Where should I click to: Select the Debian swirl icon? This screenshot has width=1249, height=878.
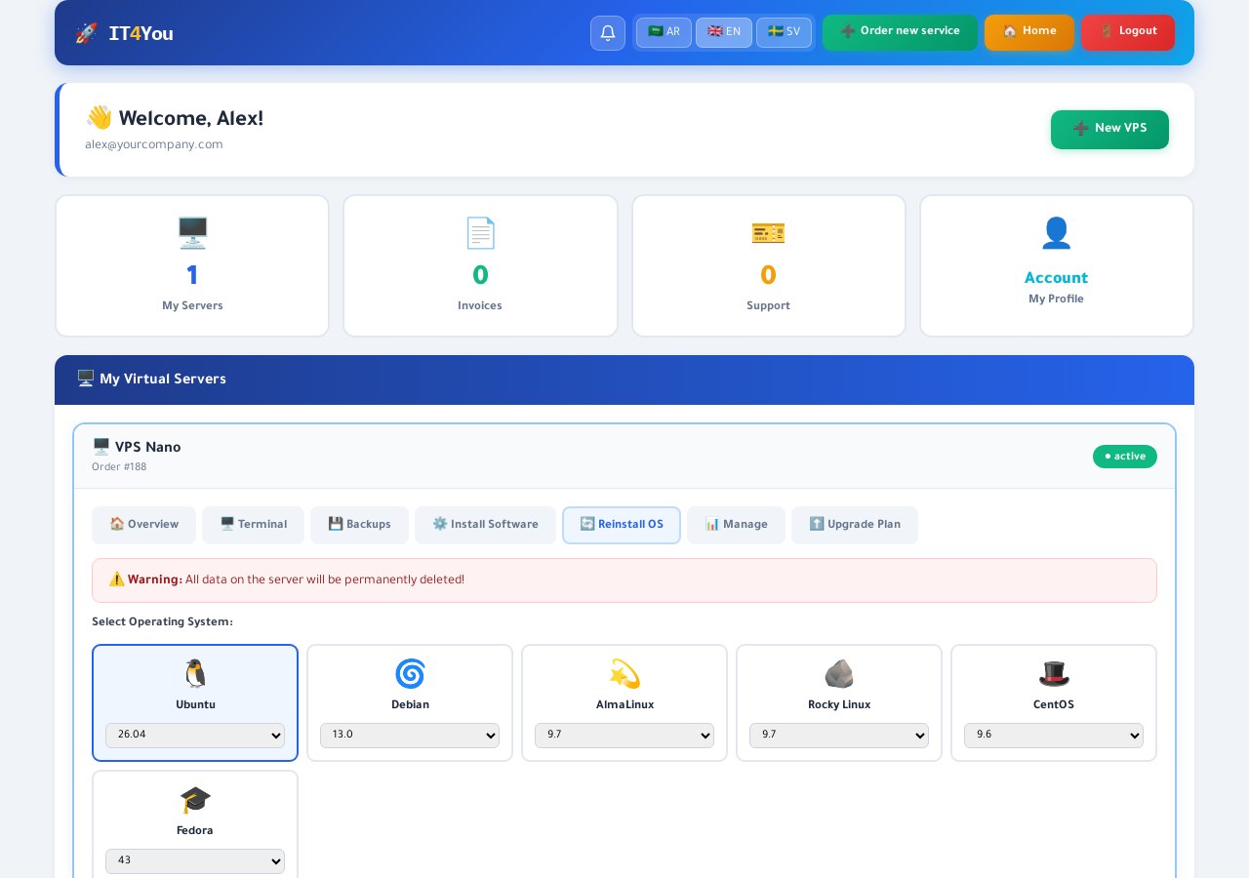tap(410, 674)
